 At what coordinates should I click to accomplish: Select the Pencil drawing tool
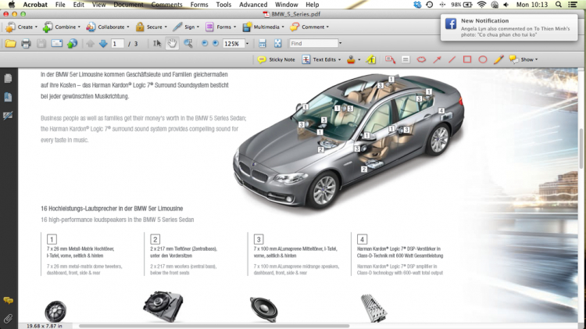pos(498,59)
